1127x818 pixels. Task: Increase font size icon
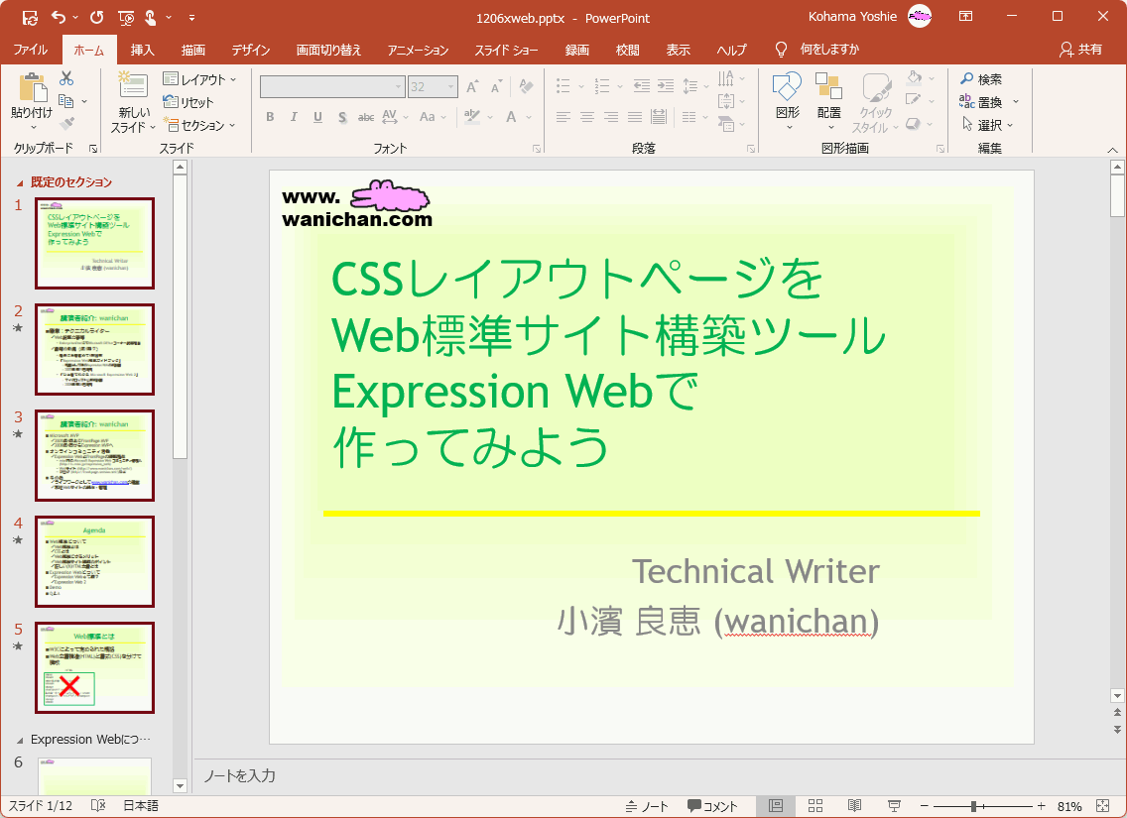point(472,87)
